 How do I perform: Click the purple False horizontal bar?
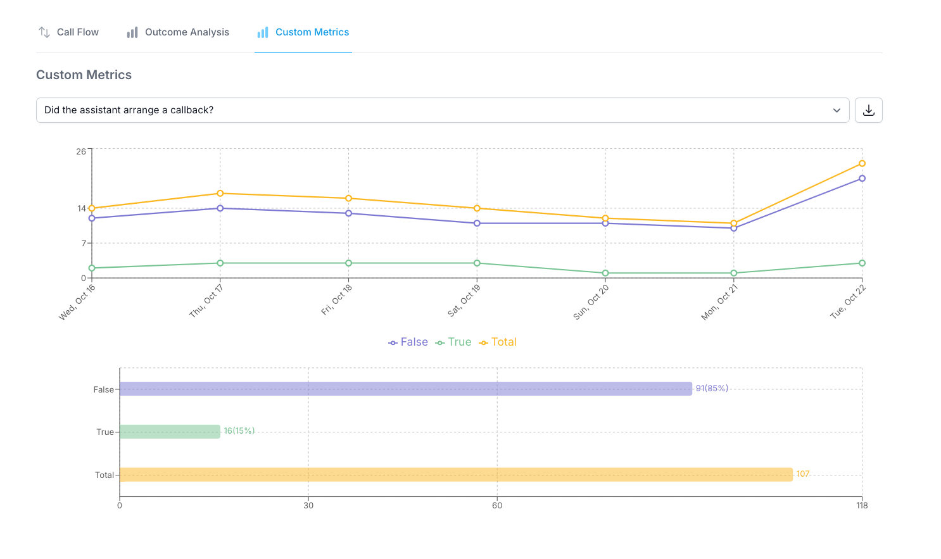point(406,389)
